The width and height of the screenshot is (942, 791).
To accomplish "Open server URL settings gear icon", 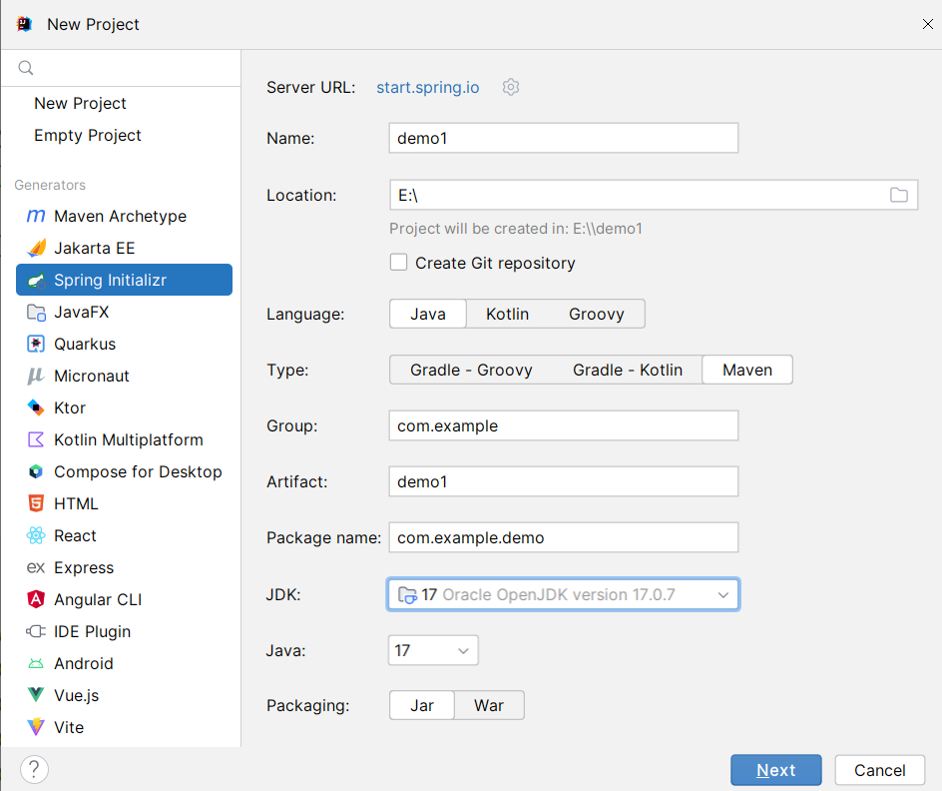I will [x=511, y=87].
